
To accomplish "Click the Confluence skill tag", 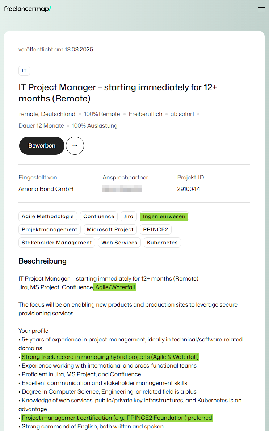I will coord(99,216).
